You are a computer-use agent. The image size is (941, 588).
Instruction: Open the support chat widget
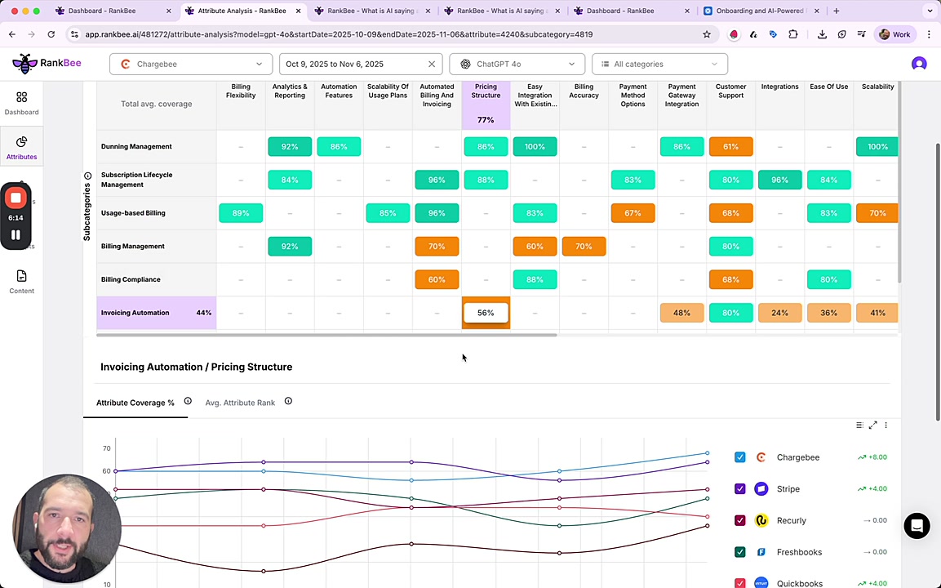point(917,526)
